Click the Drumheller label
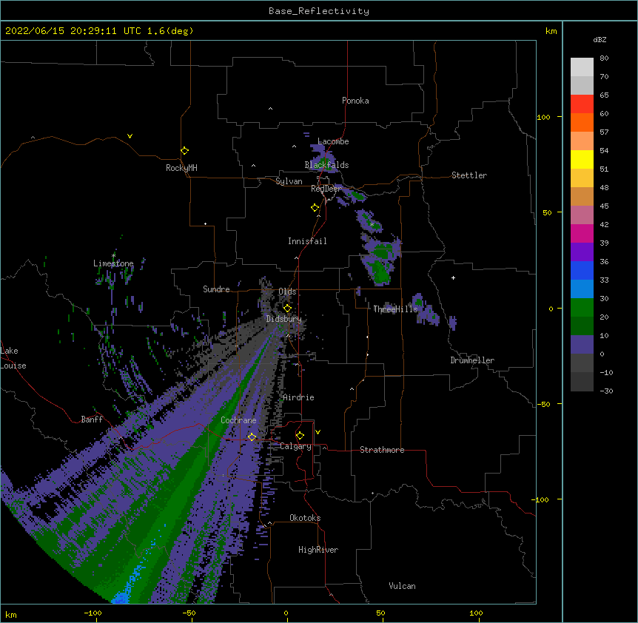Screen dimensions: 638x623 pyautogui.click(x=472, y=360)
